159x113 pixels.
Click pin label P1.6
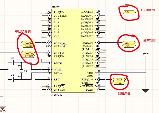pyautogui.click(x=56, y=33)
